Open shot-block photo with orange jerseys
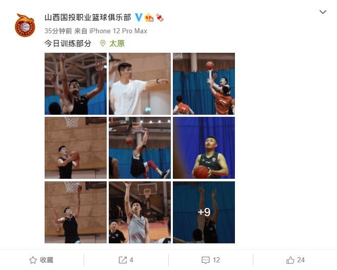Image resolution: width=337 pixels, height=270 pixels. point(204,84)
